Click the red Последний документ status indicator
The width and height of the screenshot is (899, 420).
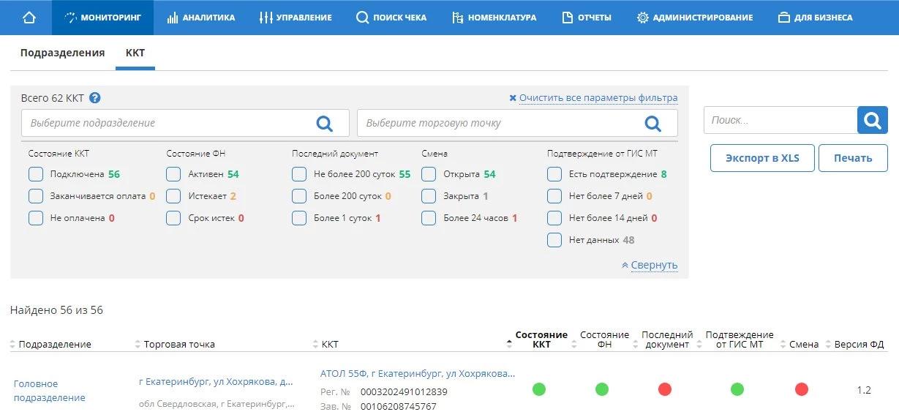coord(665,389)
